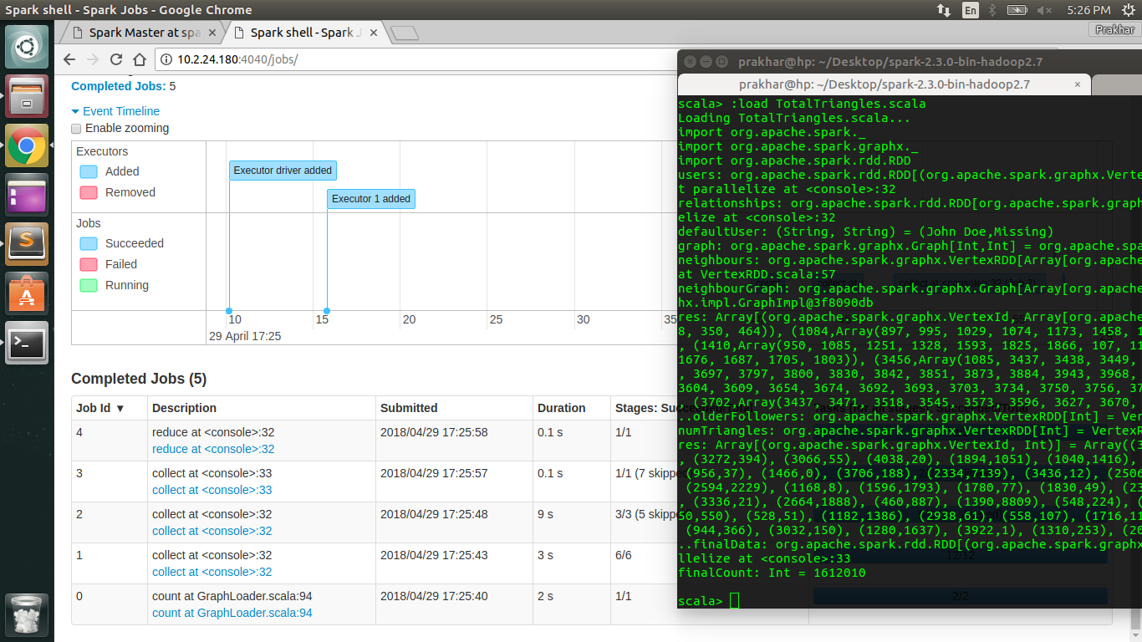Go back in Chrome browser

[69, 59]
